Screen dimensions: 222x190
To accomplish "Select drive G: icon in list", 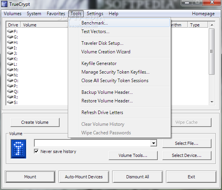I will point(10,37).
